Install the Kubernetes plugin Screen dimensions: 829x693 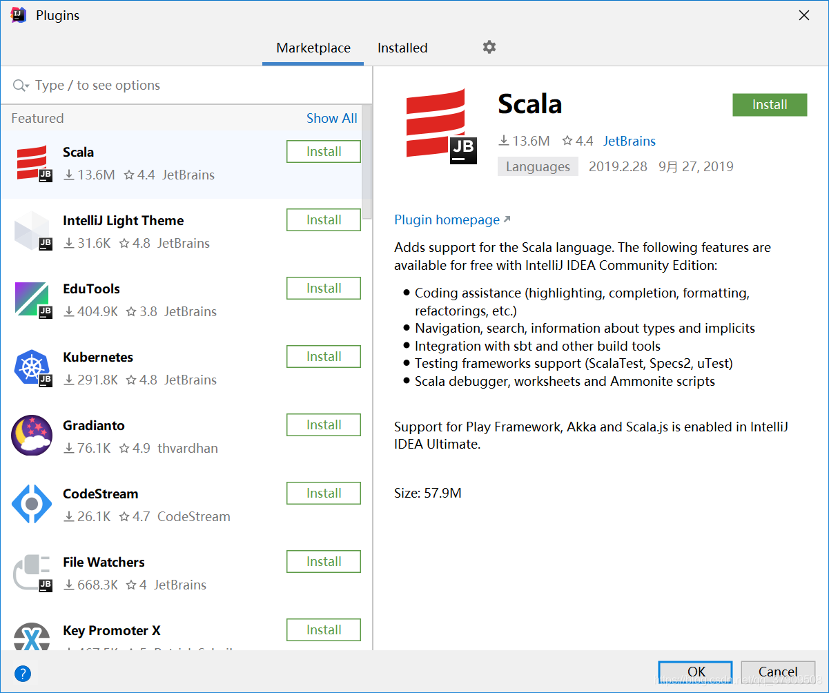(x=324, y=356)
